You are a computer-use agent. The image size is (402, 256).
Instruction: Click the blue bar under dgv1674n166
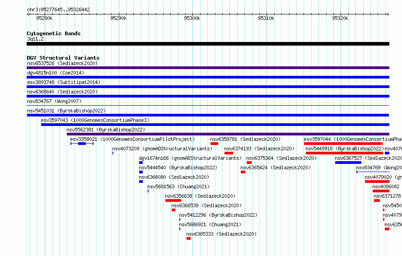point(141,163)
